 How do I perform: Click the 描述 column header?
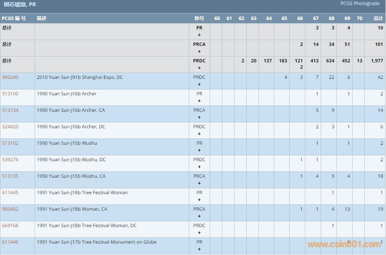[41, 18]
